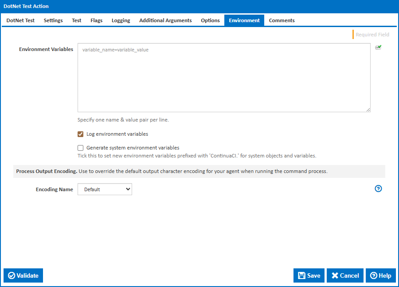Cancel editing the action
The width and height of the screenshot is (399, 287).
[x=345, y=275]
